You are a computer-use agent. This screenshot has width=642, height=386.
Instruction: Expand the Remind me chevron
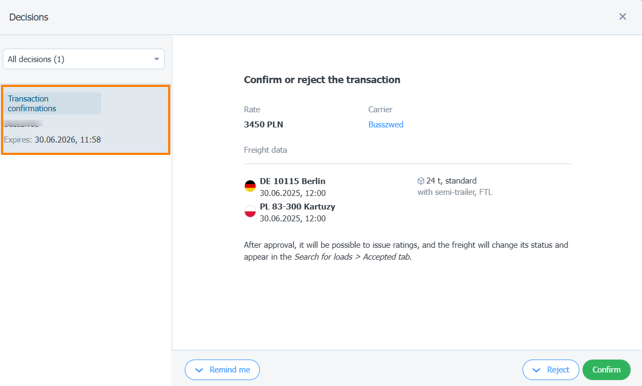pyautogui.click(x=199, y=370)
